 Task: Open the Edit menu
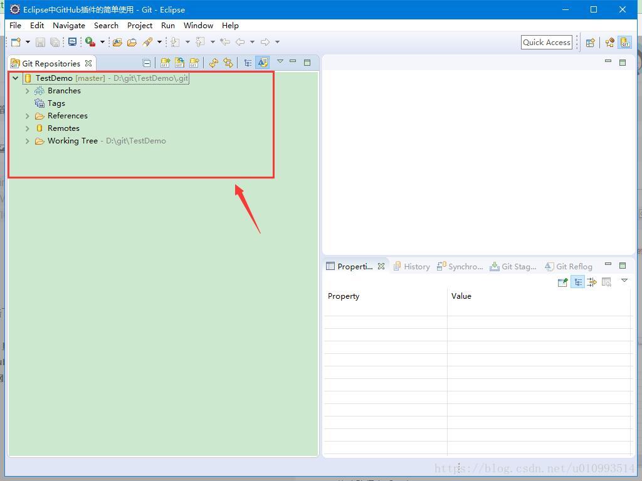pyautogui.click(x=37, y=25)
